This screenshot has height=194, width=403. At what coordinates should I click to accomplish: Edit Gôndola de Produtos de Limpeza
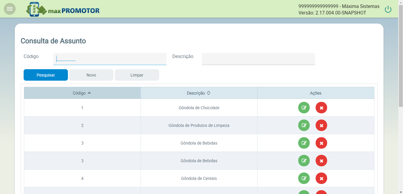point(304,125)
